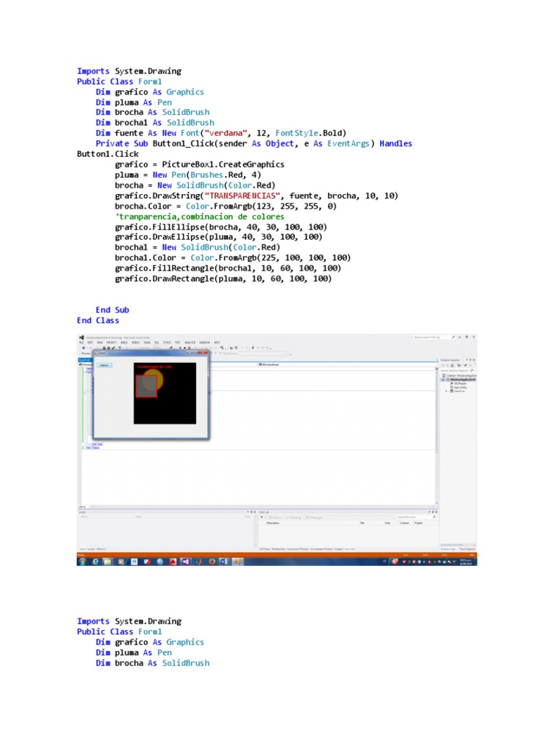Open the Windows Start button

pos(83,561)
